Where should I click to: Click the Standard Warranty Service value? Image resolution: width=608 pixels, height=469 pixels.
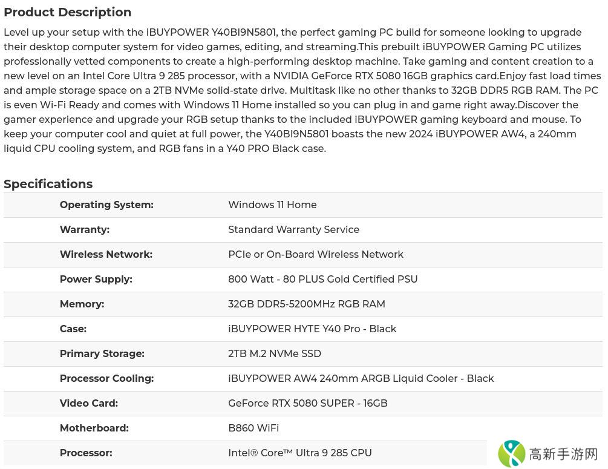point(293,230)
